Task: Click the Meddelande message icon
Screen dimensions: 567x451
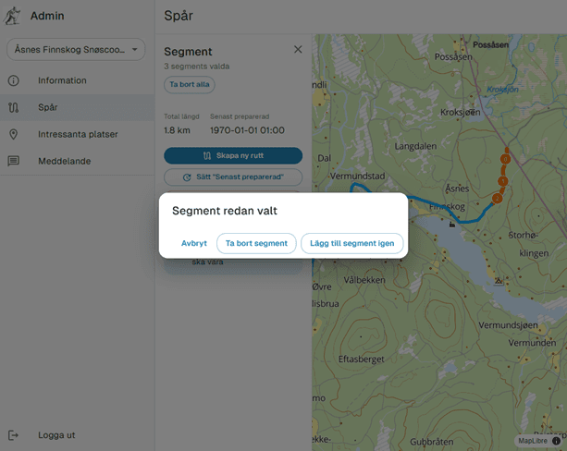Action: 14,161
